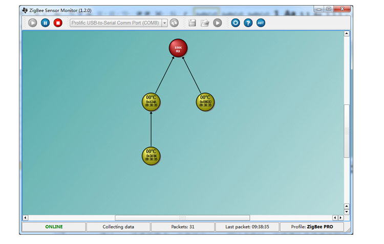Save the log with the floppy disk icon

(192, 23)
